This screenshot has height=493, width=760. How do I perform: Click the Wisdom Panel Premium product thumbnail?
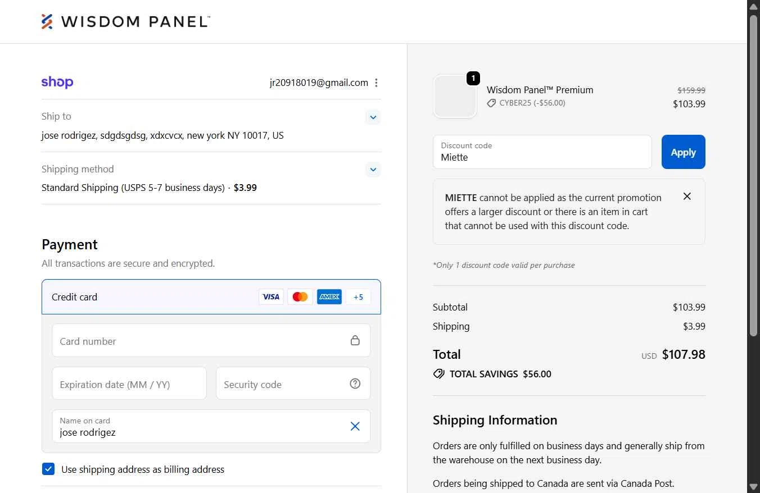click(455, 97)
